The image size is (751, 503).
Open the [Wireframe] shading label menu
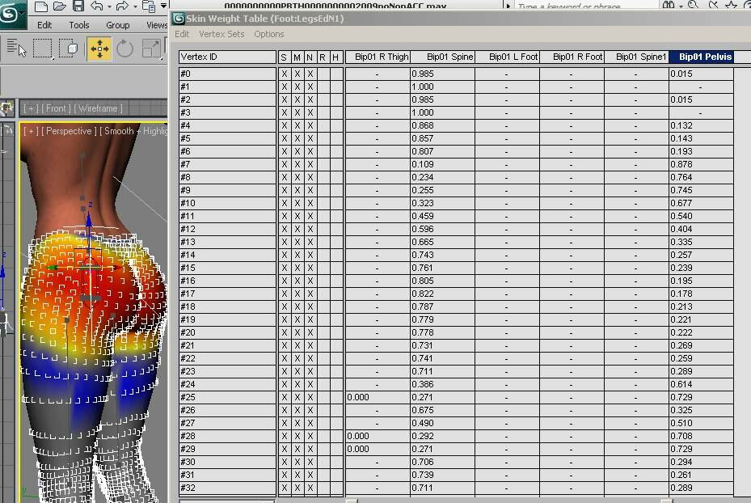point(98,108)
